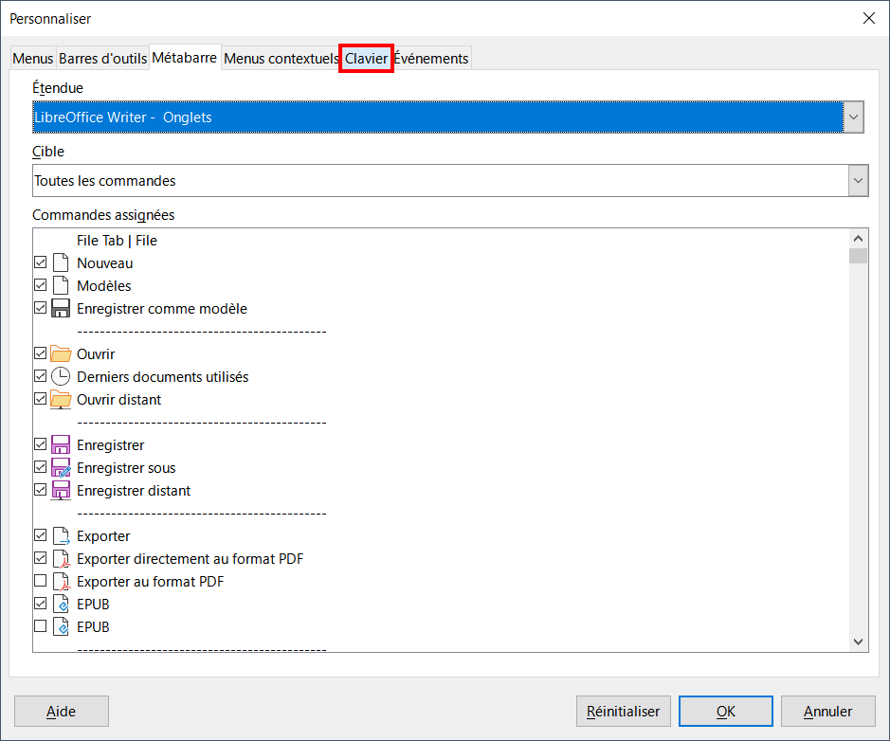Select the Modèles row text
890x741 pixels.
tap(104, 286)
